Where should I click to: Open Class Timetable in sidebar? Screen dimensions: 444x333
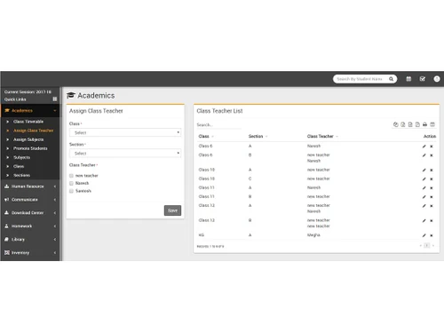[x=28, y=122]
